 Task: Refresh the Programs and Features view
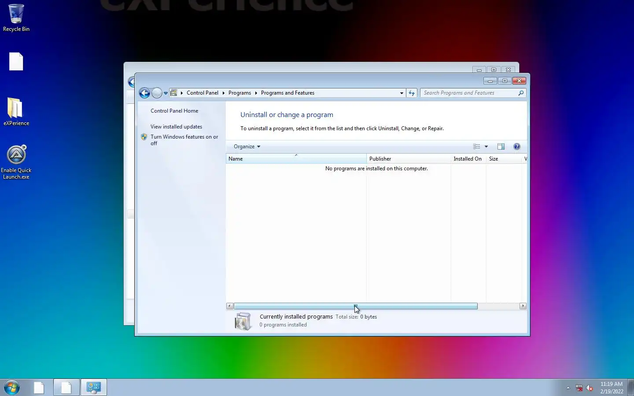tap(412, 93)
